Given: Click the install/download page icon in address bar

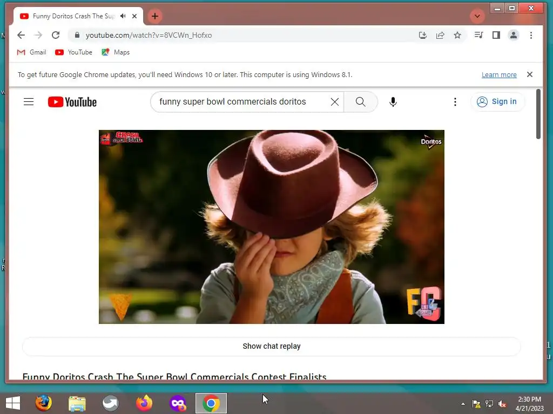Looking at the screenshot, I should coord(422,35).
